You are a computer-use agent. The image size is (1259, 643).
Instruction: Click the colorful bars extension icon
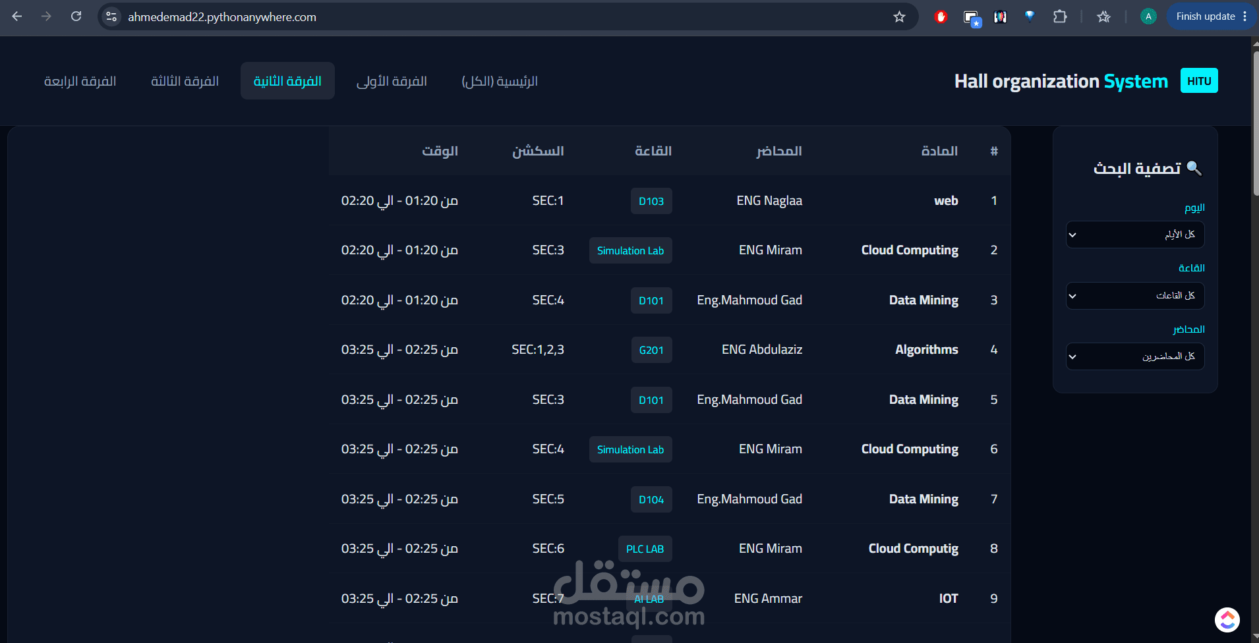pos(1000,16)
